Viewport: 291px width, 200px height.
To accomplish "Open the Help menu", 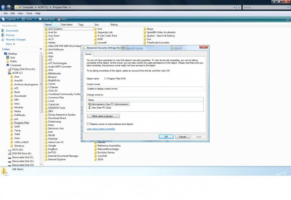I will coord(38,13).
